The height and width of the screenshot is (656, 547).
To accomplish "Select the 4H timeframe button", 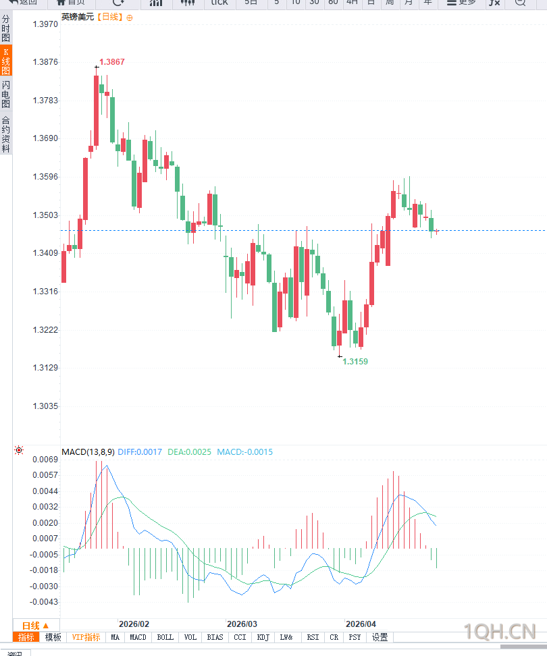I will tap(352, 3).
